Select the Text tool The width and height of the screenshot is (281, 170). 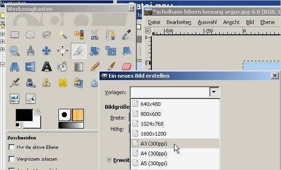coord(47,67)
